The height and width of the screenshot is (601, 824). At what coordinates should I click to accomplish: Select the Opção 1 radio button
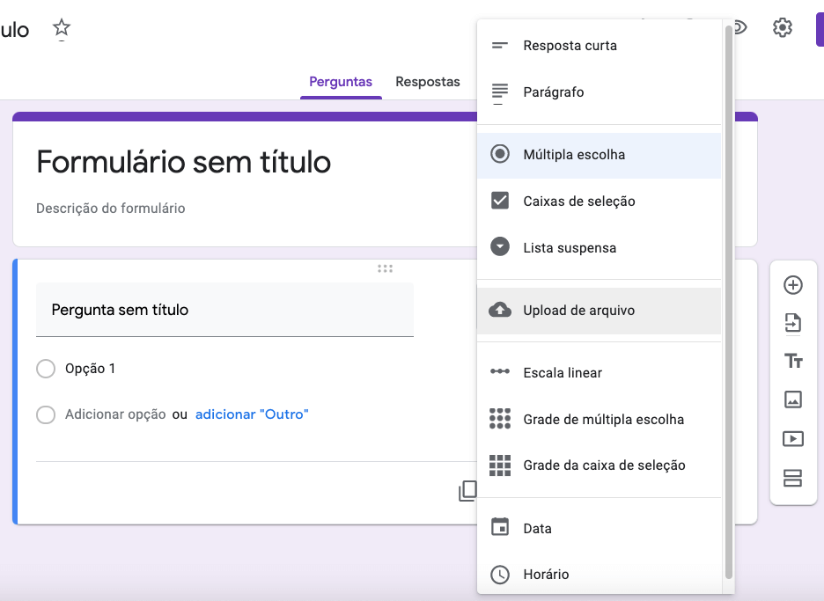tap(46, 369)
